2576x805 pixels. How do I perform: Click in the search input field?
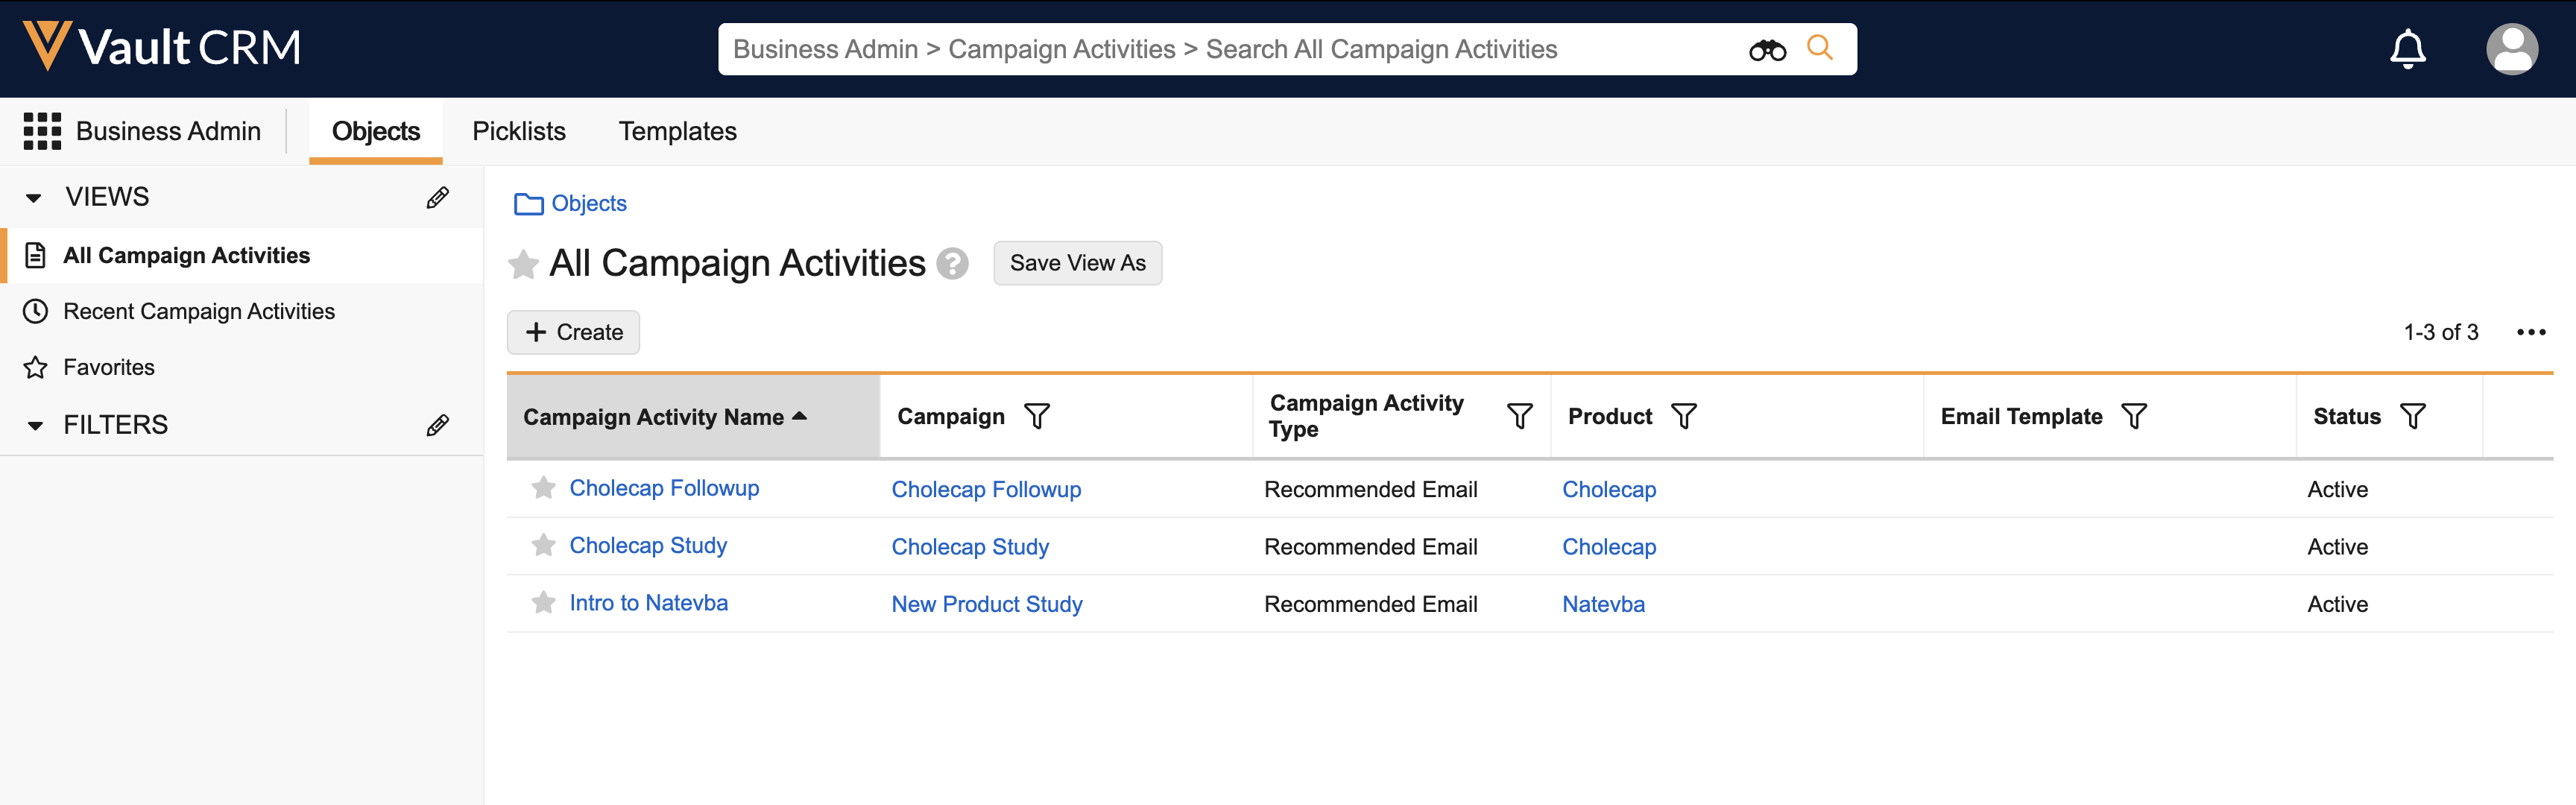click(1200, 50)
